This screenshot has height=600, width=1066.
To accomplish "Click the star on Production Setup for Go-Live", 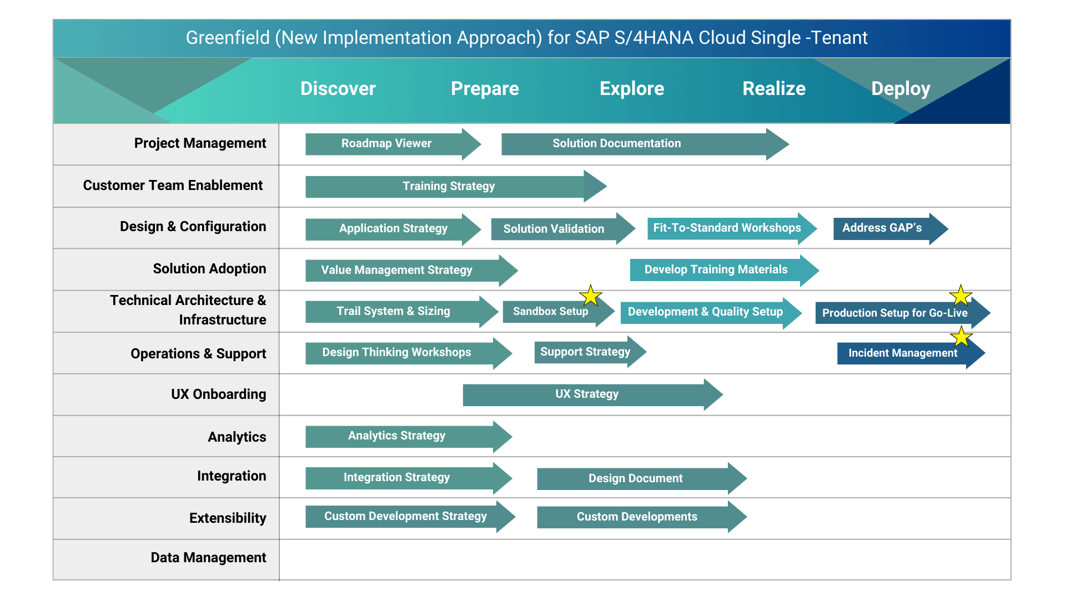I will tap(961, 296).
